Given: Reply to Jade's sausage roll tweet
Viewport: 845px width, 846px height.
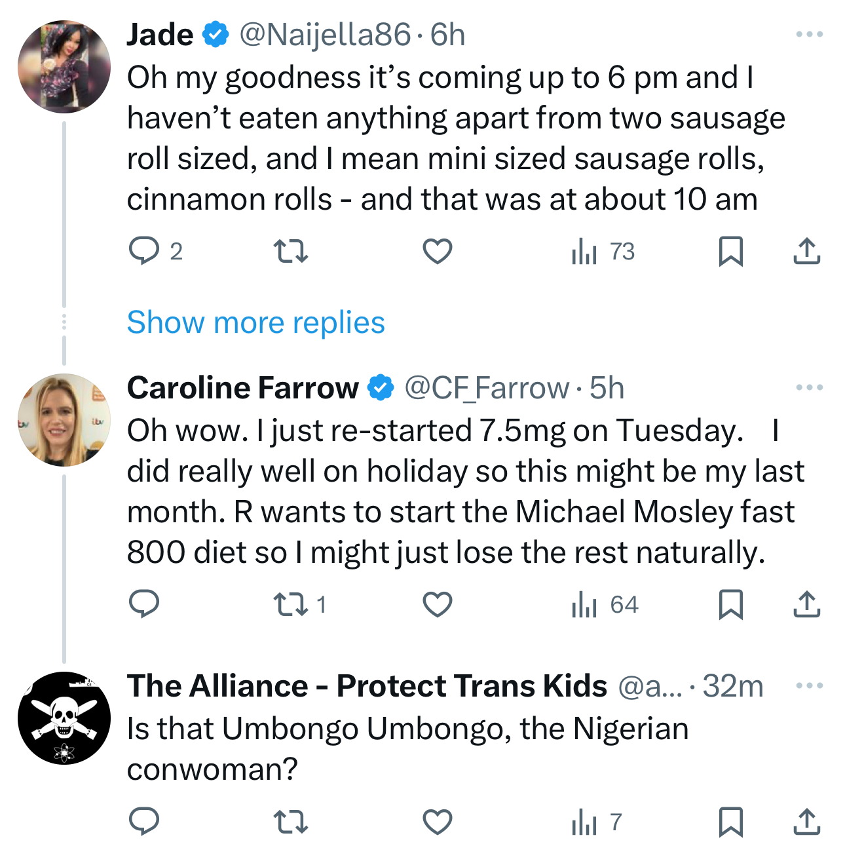Looking at the screenshot, I should coord(144,252).
